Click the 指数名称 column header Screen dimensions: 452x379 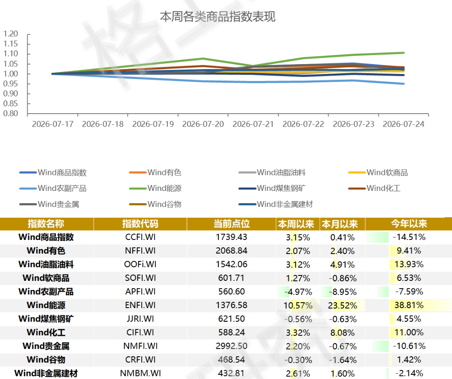tap(46, 224)
